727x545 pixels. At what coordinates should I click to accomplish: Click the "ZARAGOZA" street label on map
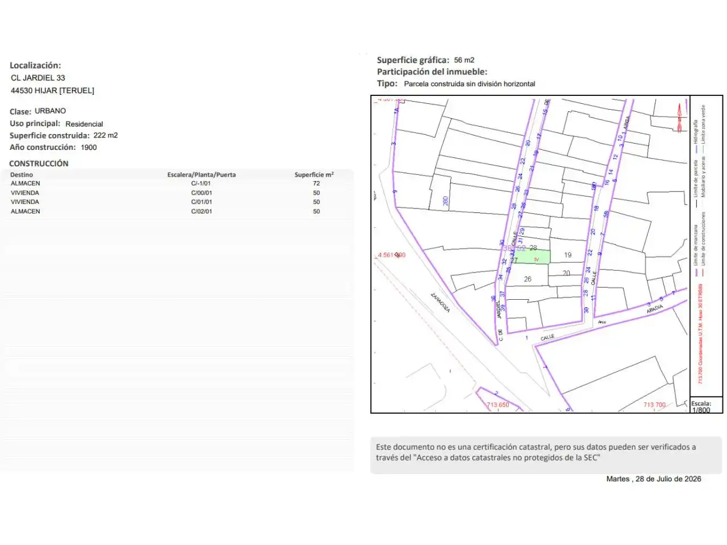click(440, 302)
